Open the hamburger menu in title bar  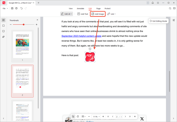(158, 3)
